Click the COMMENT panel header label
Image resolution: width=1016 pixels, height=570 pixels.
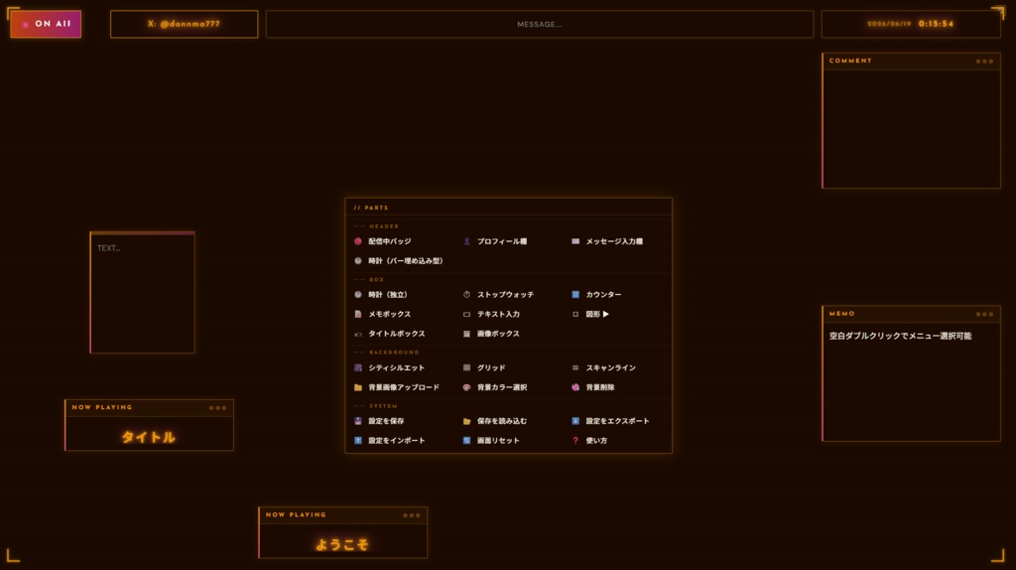[x=850, y=61]
